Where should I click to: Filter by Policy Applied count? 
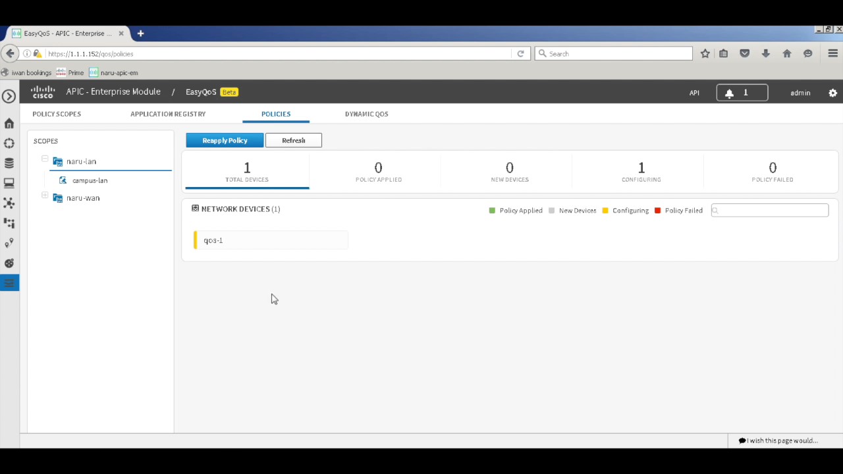[379, 172]
